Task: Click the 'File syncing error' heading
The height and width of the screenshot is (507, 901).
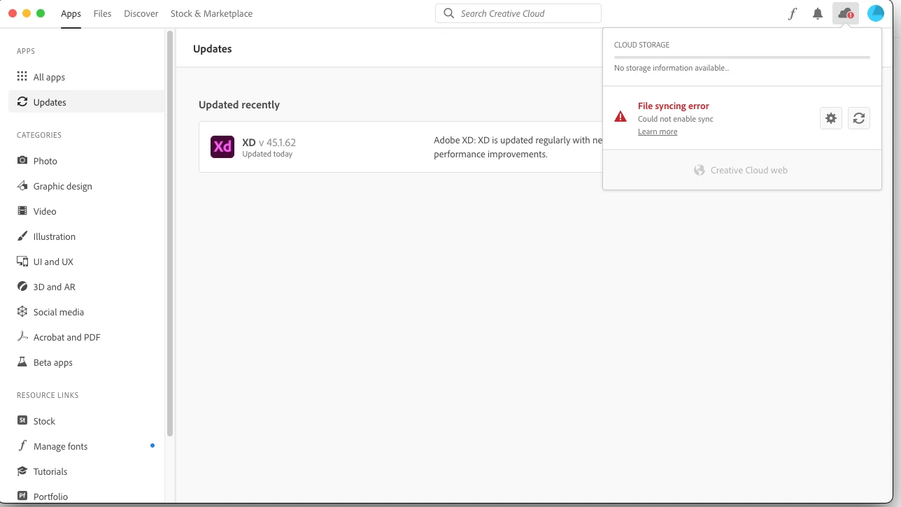Action: [x=674, y=106]
